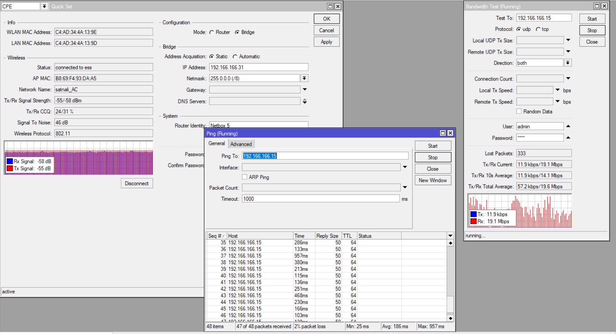Open the CPE mode dropdown in Quick Set
Viewport: 616px width, 334px height.
click(x=44, y=6)
